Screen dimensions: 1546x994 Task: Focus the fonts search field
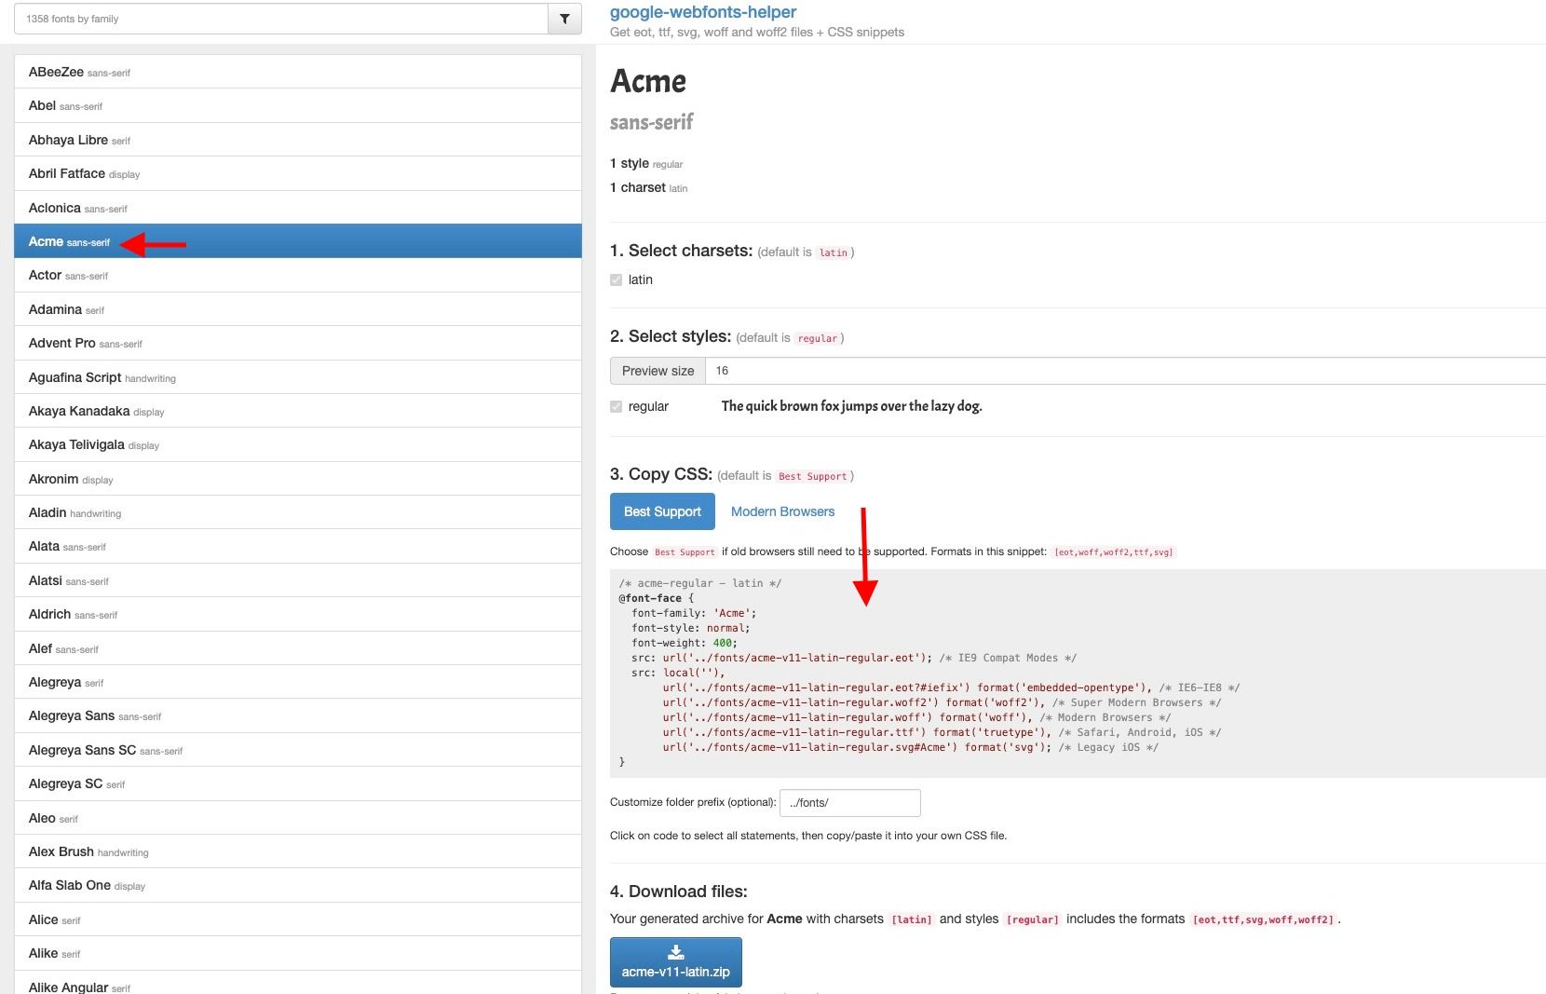point(281,19)
